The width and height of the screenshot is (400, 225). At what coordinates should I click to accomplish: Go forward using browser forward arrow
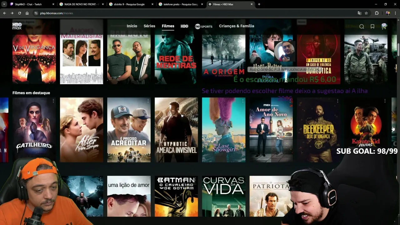pyautogui.click(x=12, y=13)
